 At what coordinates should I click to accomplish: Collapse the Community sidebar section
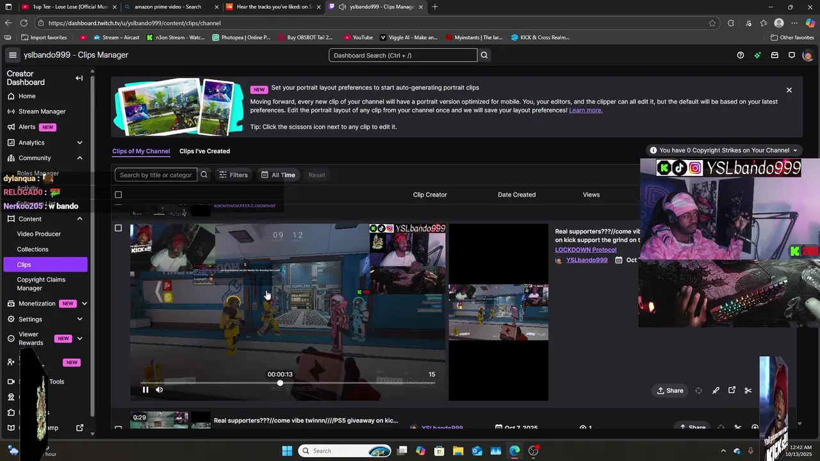click(x=79, y=158)
